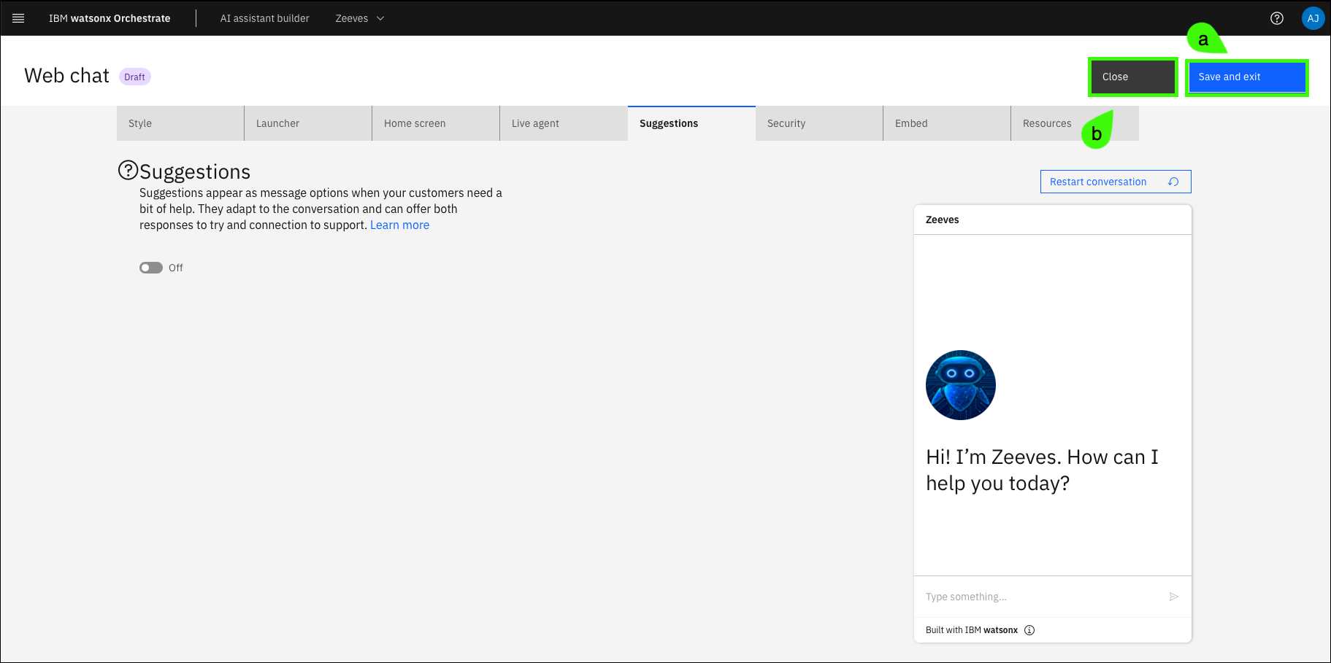Viewport: 1331px width, 663px height.
Task: Open the hamburger navigation menu
Action: [19, 18]
